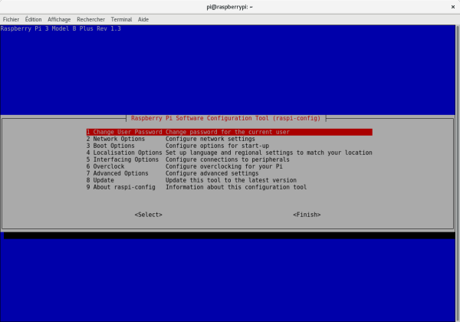Viewport: 460px width, 322px height.
Task: Click 'Information about this configuration tool' text
Action: coord(236,187)
